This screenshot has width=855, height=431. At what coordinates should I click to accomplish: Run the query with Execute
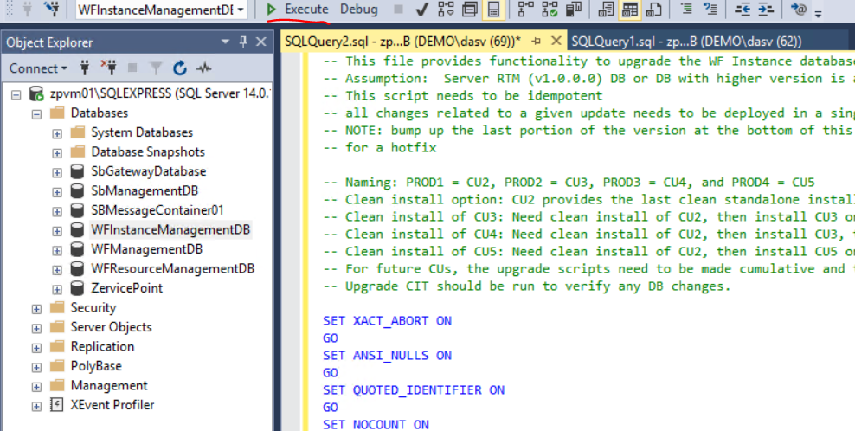click(x=299, y=10)
